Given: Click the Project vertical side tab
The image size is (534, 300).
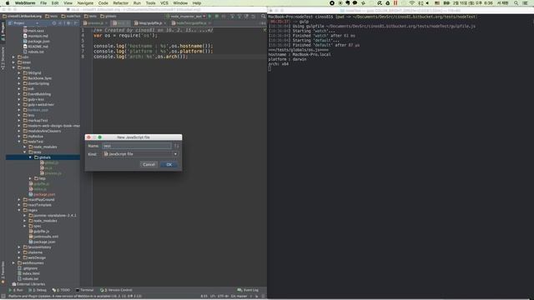Looking at the screenshot, I should 3,32.
